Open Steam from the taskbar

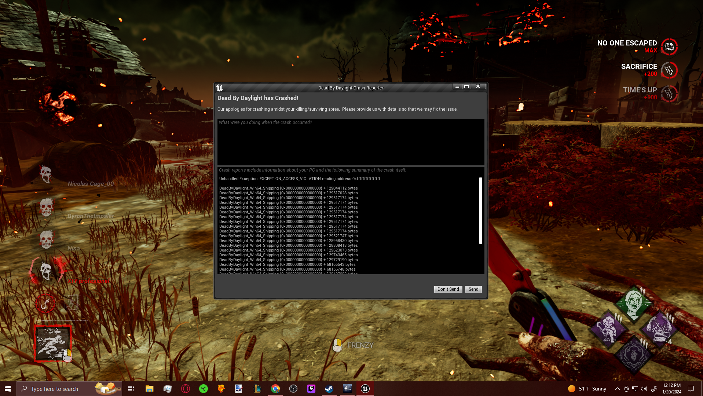click(329, 389)
